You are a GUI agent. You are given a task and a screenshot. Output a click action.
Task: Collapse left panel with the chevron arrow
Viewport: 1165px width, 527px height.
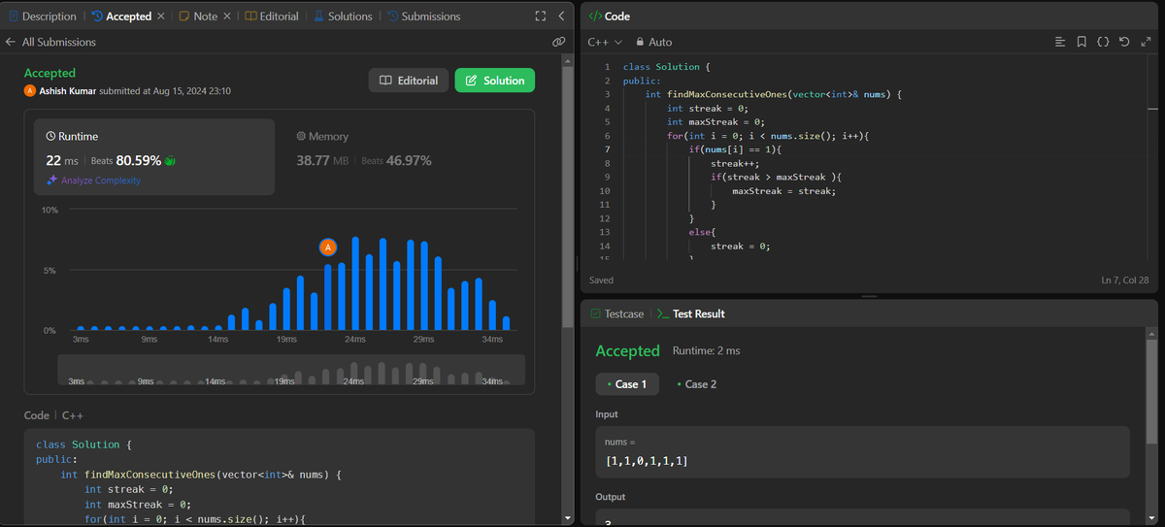coord(561,16)
